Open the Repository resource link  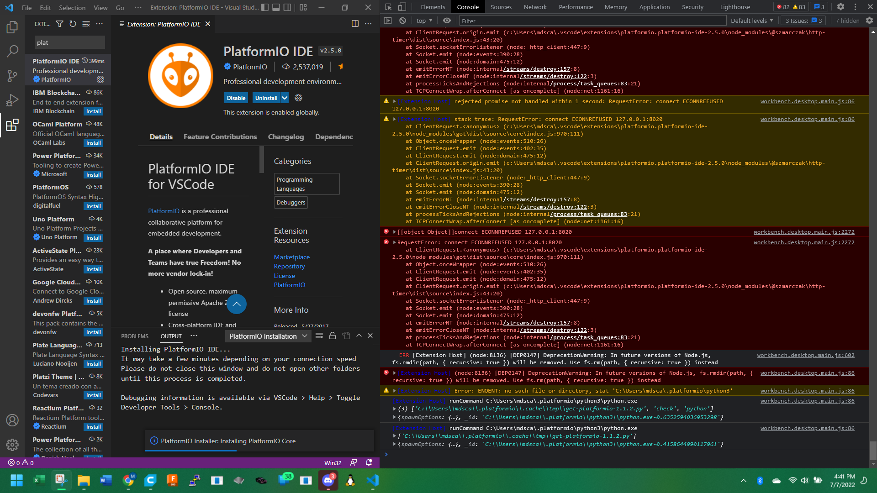coord(289,266)
